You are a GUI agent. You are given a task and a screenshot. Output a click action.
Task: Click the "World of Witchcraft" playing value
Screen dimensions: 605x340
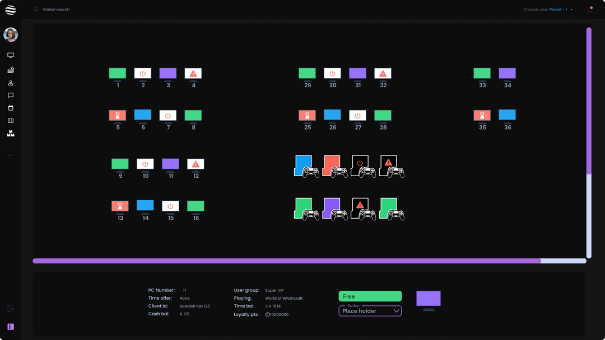coord(283,299)
